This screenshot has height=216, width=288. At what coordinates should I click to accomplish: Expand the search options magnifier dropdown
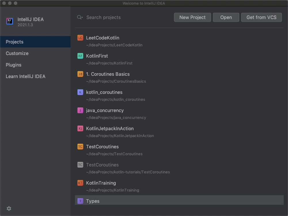pos(80,17)
